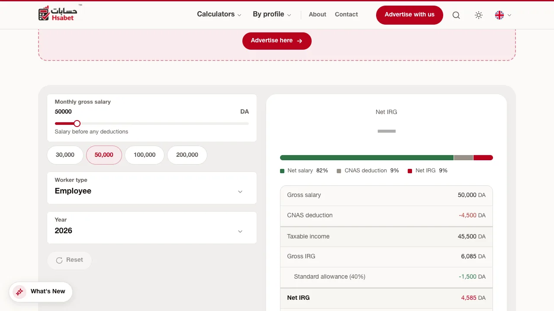Click the Advertise with us button
This screenshot has width=554, height=311.
pyautogui.click(x=409, y=15)
